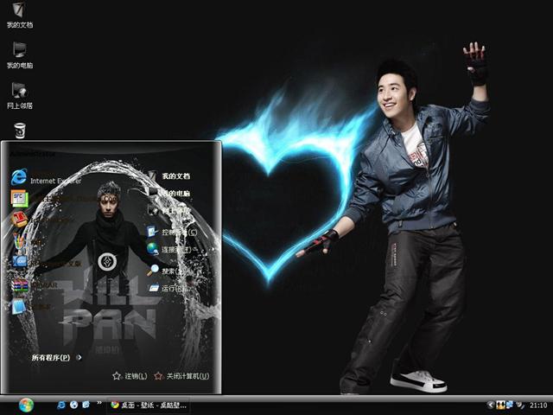
Task: Click the third quick launch icon on taskbar
Action: pyautogui.click(x=86, y=405)
